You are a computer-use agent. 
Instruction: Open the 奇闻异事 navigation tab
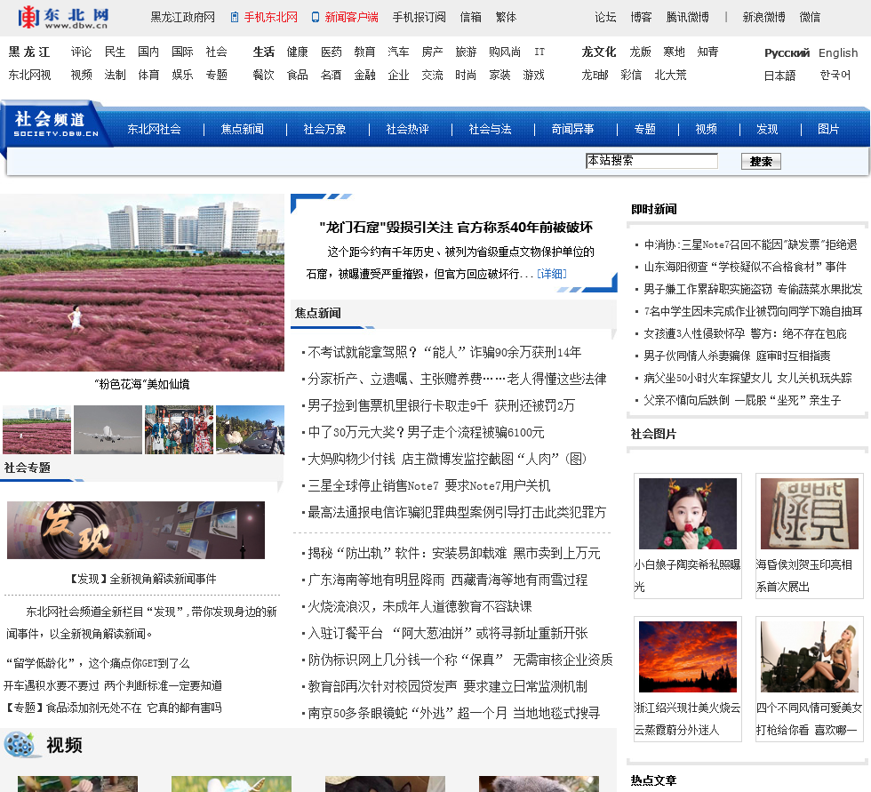click(572, 129)
